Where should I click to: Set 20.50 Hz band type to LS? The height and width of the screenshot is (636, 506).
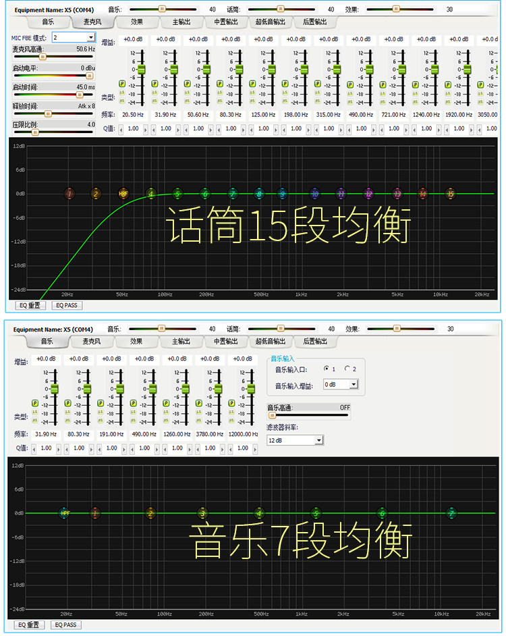(121, 93)
